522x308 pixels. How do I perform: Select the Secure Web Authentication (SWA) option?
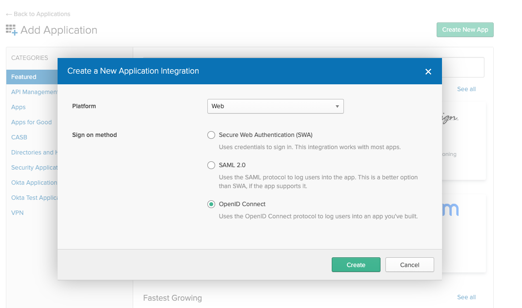tap(211, 135)
